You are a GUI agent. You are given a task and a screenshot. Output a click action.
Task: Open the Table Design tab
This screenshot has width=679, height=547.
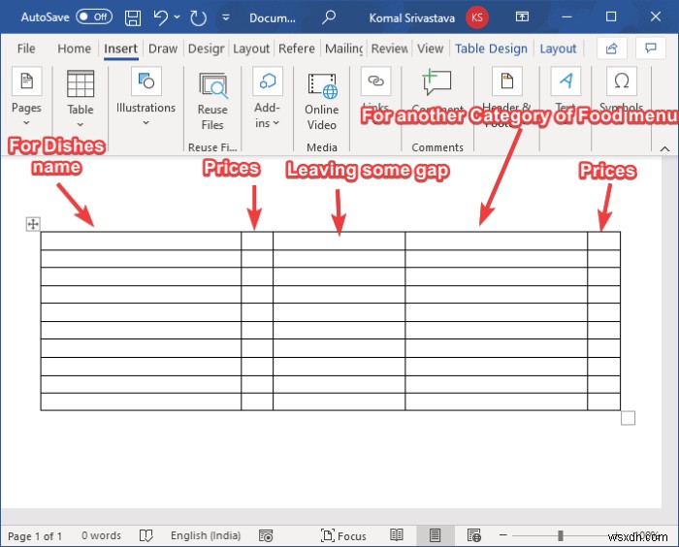coord(491,48)
